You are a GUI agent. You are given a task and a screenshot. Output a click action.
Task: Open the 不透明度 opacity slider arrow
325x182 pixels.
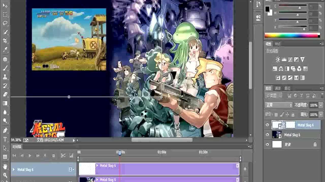tap(321, 105)
